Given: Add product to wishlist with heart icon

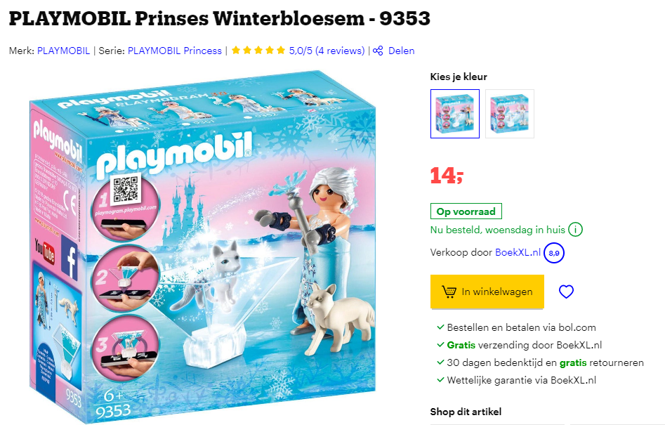Looking at the screenshot, I should [566, 292].
